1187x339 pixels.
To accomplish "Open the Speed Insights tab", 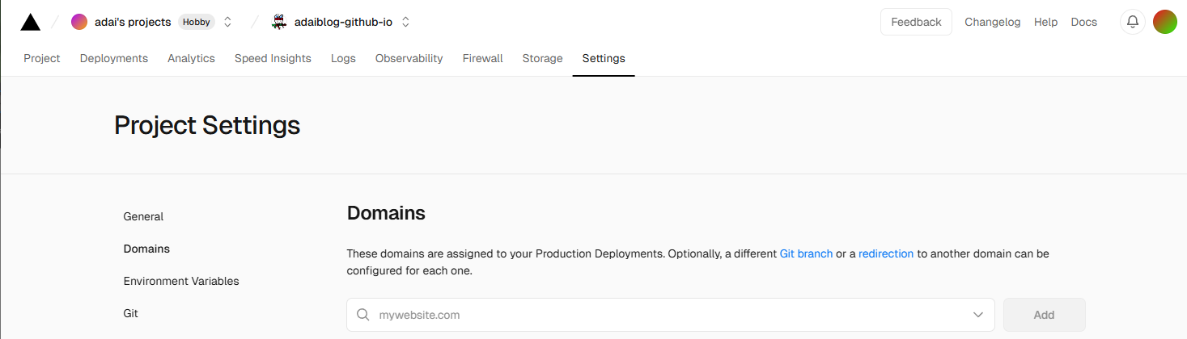I will coord(273,58).
